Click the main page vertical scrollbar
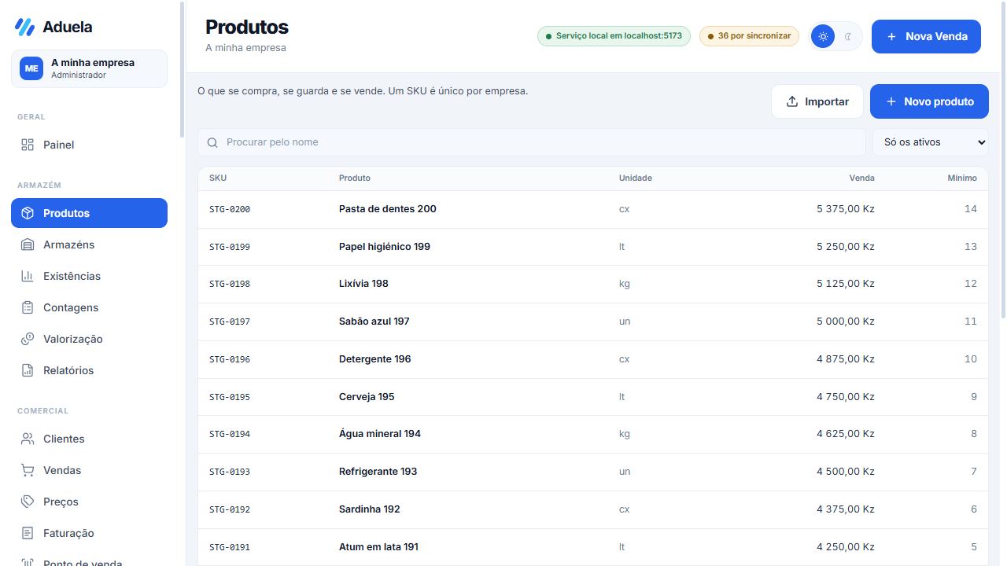 1003,160
